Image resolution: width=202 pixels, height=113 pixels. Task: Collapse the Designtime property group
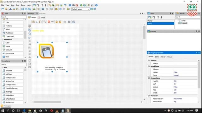[x=149, y=78]
